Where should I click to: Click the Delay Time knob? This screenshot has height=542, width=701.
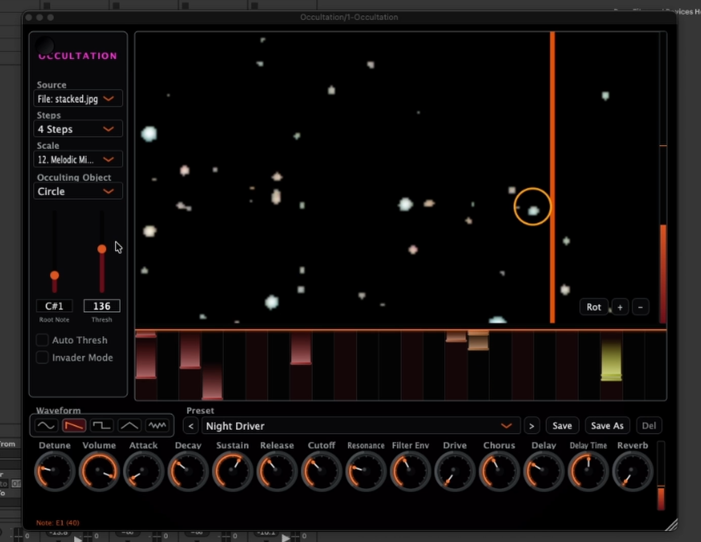click(x=588, y=472)
